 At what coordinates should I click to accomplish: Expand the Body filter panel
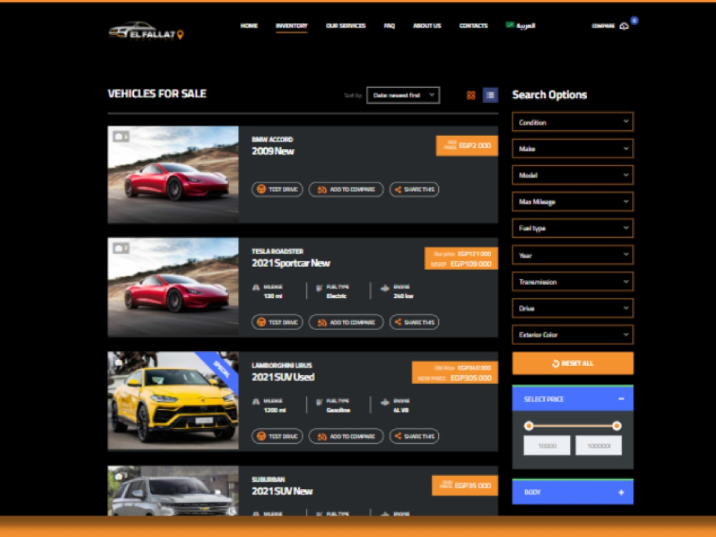[621, 493]
